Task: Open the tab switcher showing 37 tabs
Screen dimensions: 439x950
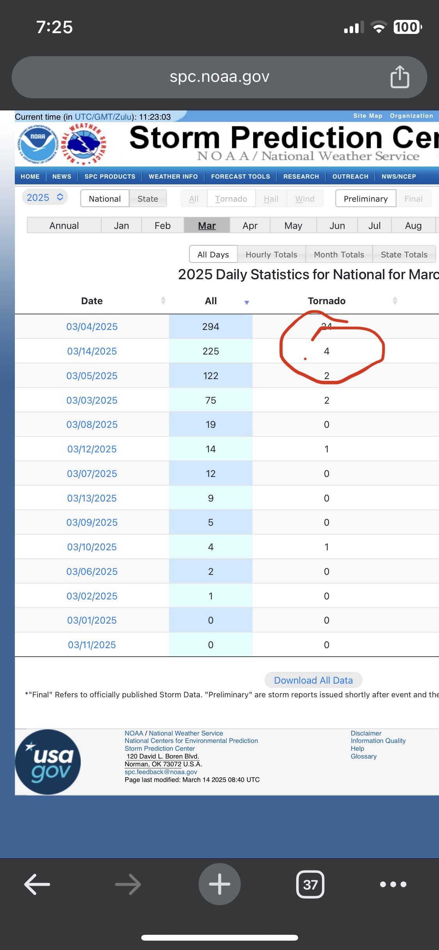Action: pyautogui.click(x=310, y=884)
